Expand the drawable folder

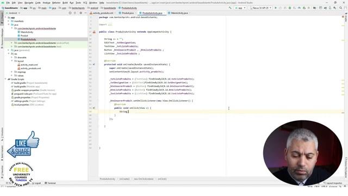tap(12, 57)
